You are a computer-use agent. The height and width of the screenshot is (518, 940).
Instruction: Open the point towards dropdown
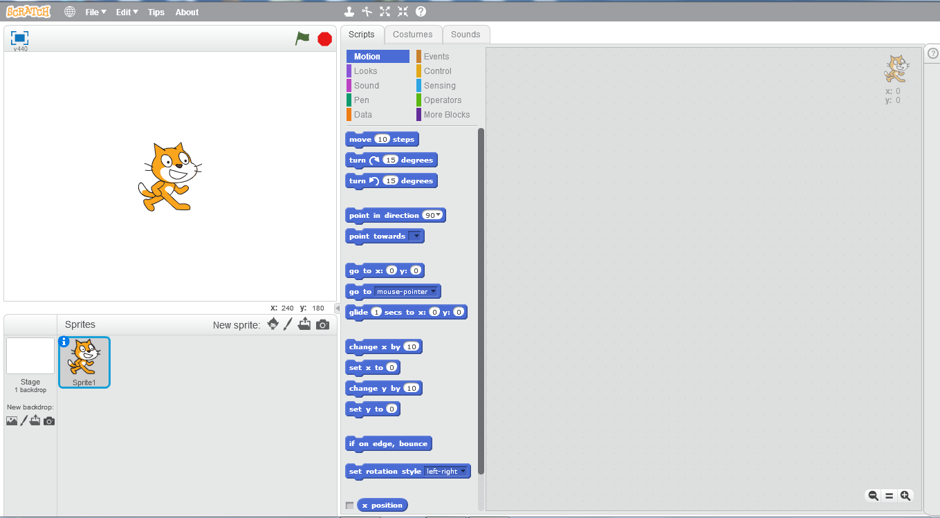[x=415, y=237]
